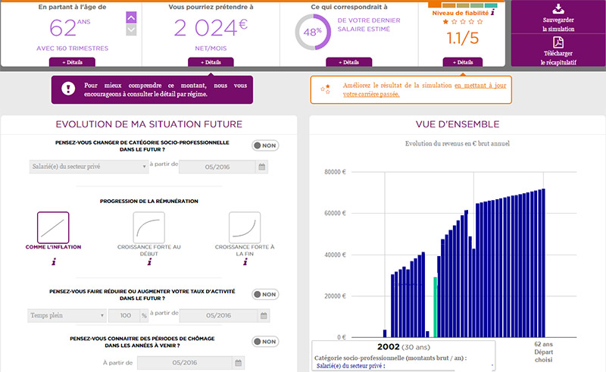Select Croissance forte à la fin curve

(245, 227)
